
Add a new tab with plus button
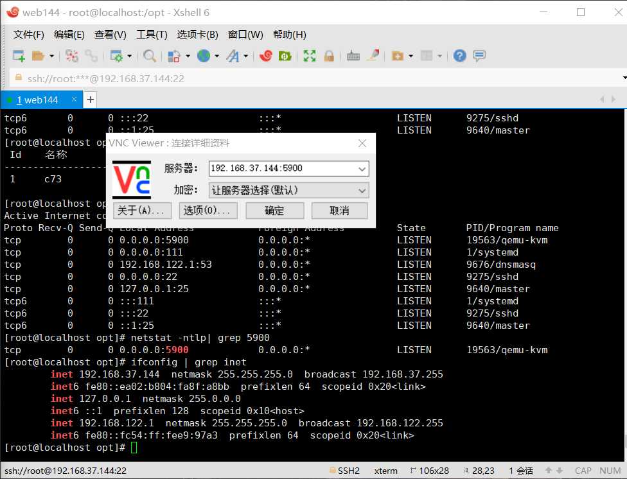click(91, 100)
